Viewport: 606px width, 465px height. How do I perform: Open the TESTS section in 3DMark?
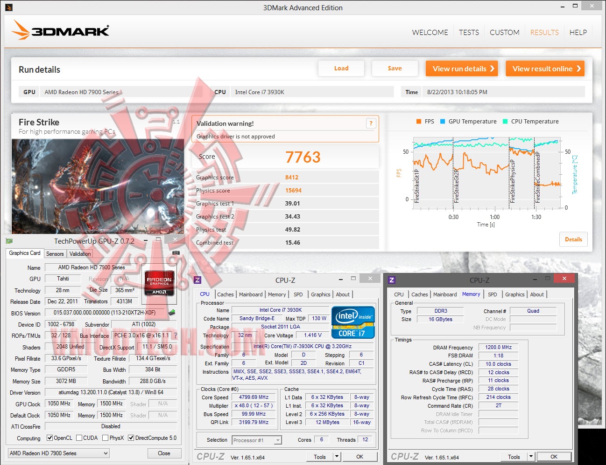[469, 33]
